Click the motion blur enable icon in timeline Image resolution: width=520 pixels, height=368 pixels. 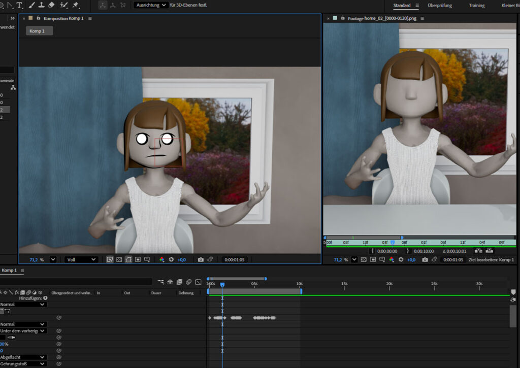click(x=188, y=282)
